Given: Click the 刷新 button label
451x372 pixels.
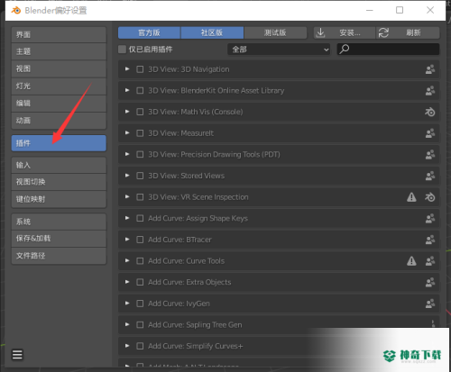Looking at the screenshot, I should pos(413,32).
